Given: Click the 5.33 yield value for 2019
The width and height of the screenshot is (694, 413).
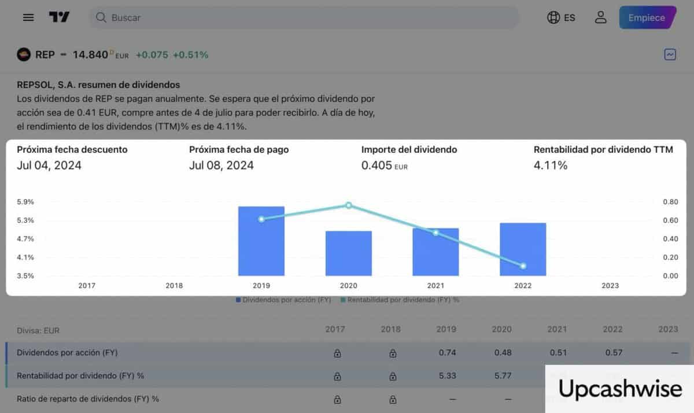Looking at the screenshot, I should coord(447,376).
